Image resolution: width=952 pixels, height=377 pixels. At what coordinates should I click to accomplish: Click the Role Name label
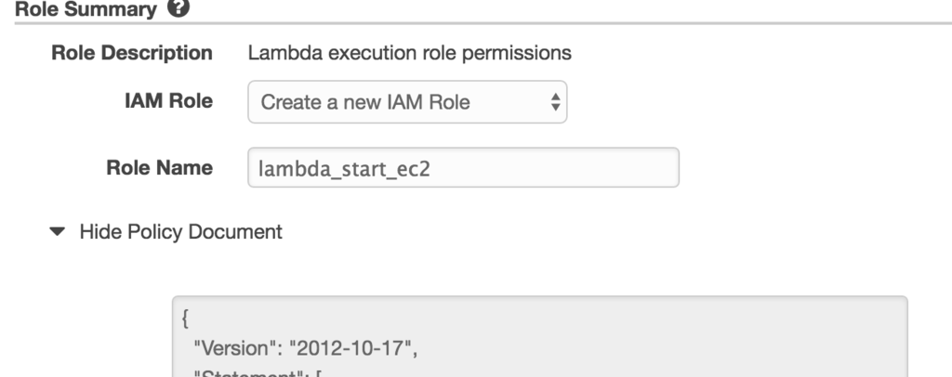160,168
